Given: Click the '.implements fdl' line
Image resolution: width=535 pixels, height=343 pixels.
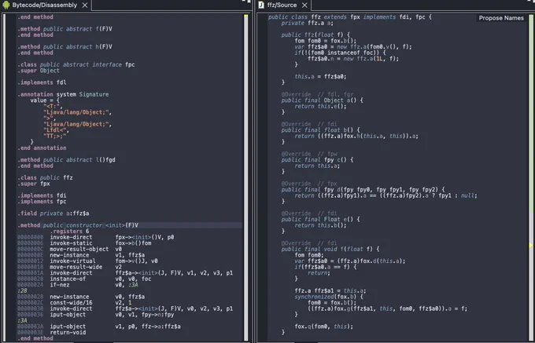Looking at the screenshot, I should pos(42,82).
